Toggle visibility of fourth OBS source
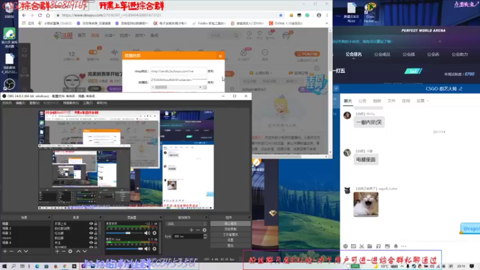This screenshot has width=480, height=270. click(x=91, y=238)
